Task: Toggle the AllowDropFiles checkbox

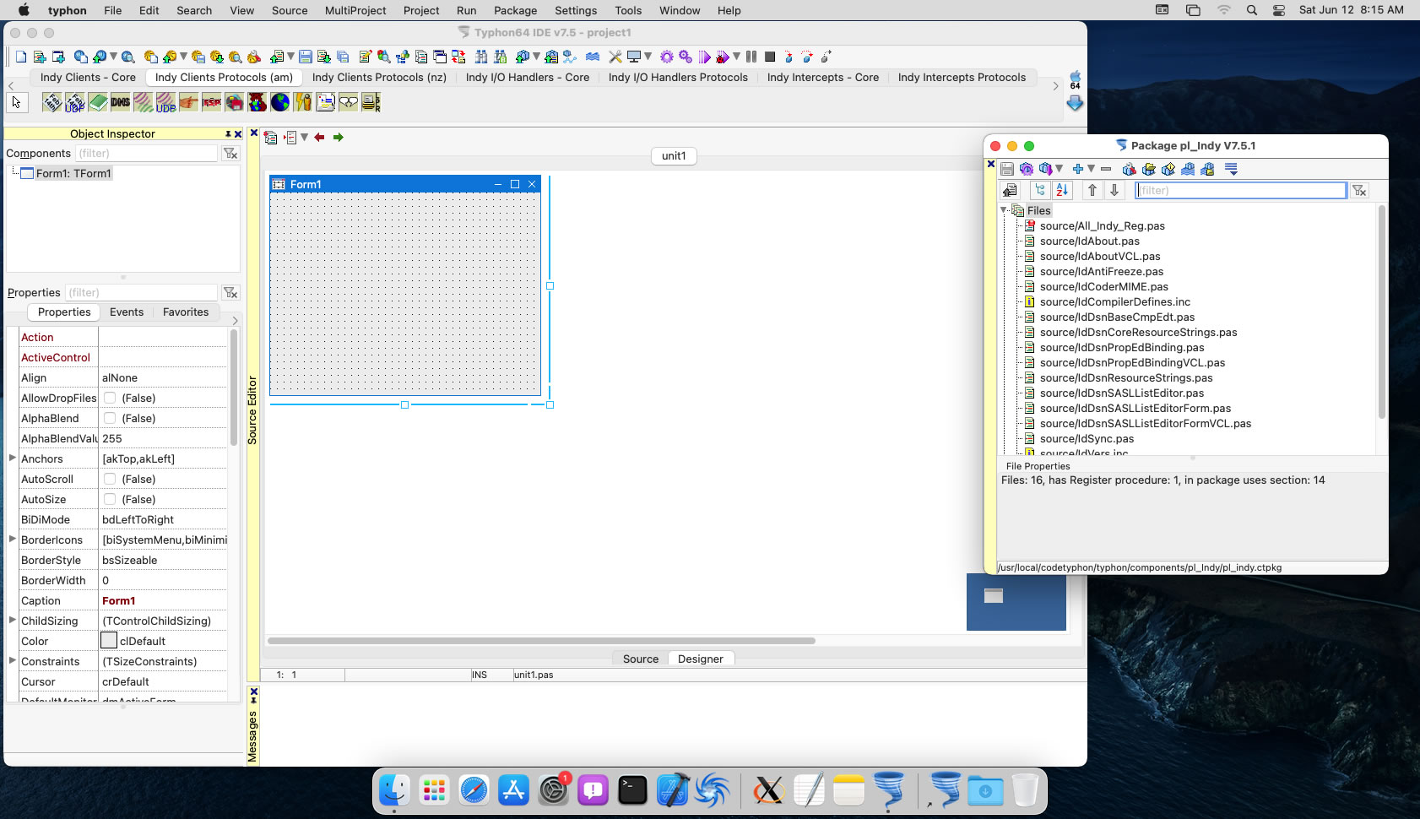Action: point(110,398)
